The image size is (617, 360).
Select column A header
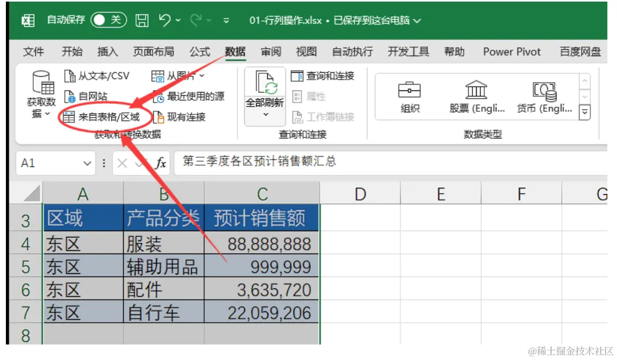click(x=83, y=193)
